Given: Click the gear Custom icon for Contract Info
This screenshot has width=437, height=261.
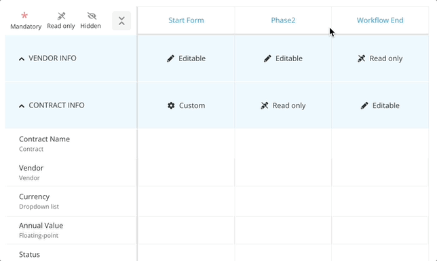Looking at the screenshot, I should tap(171, 105).
